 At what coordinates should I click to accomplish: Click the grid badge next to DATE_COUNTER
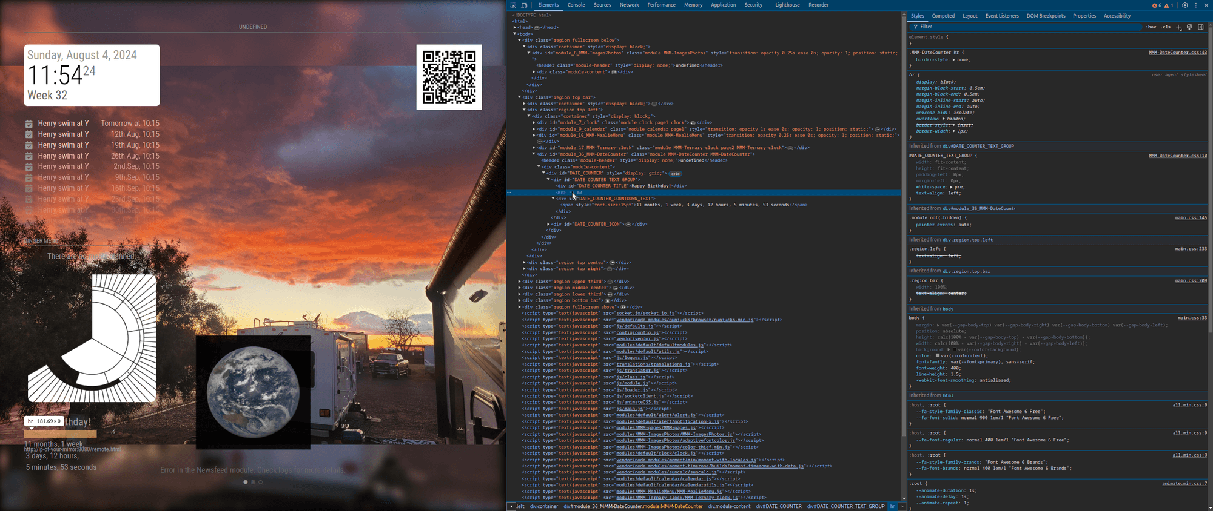point(675,174)
